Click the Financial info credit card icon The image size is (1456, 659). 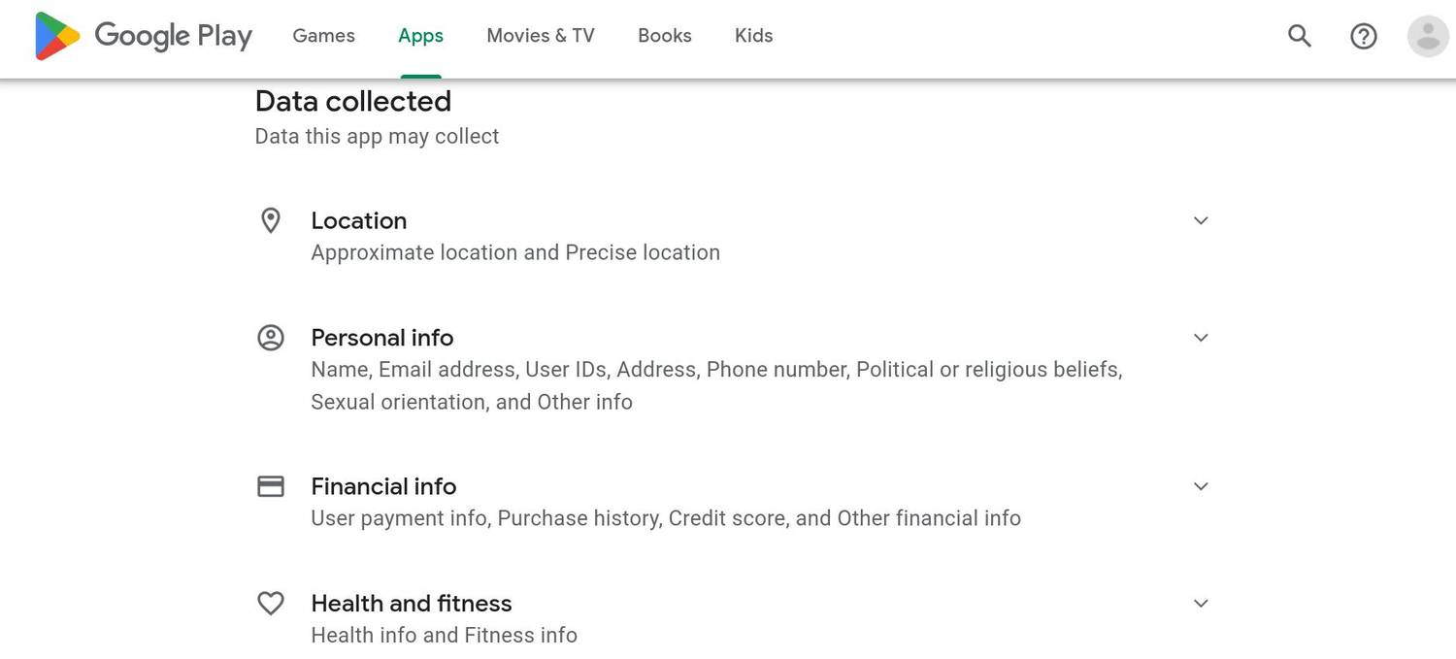271,486
